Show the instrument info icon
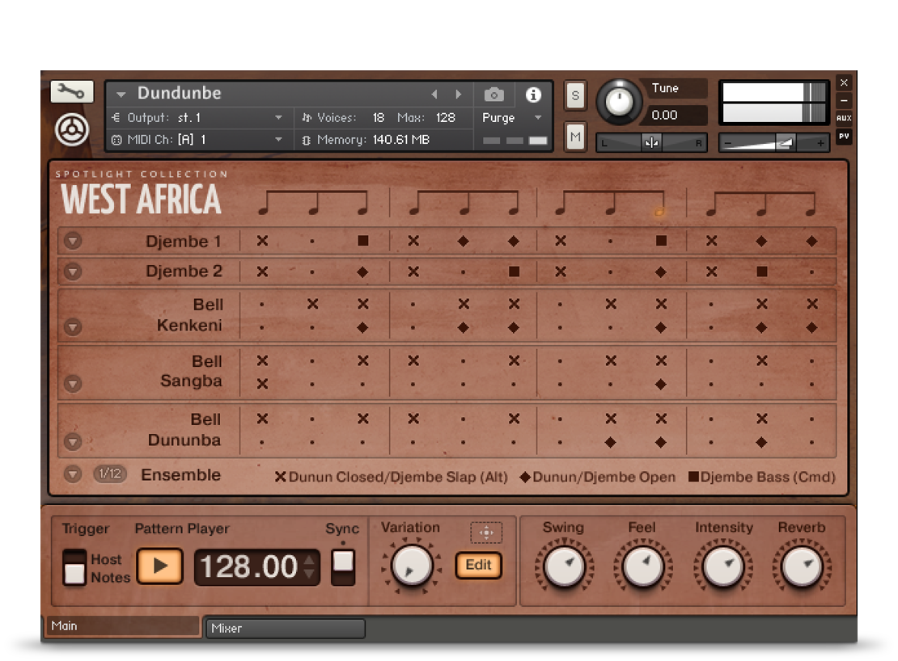The width and height of the screenshot is (898, 661). coord(533,95)
